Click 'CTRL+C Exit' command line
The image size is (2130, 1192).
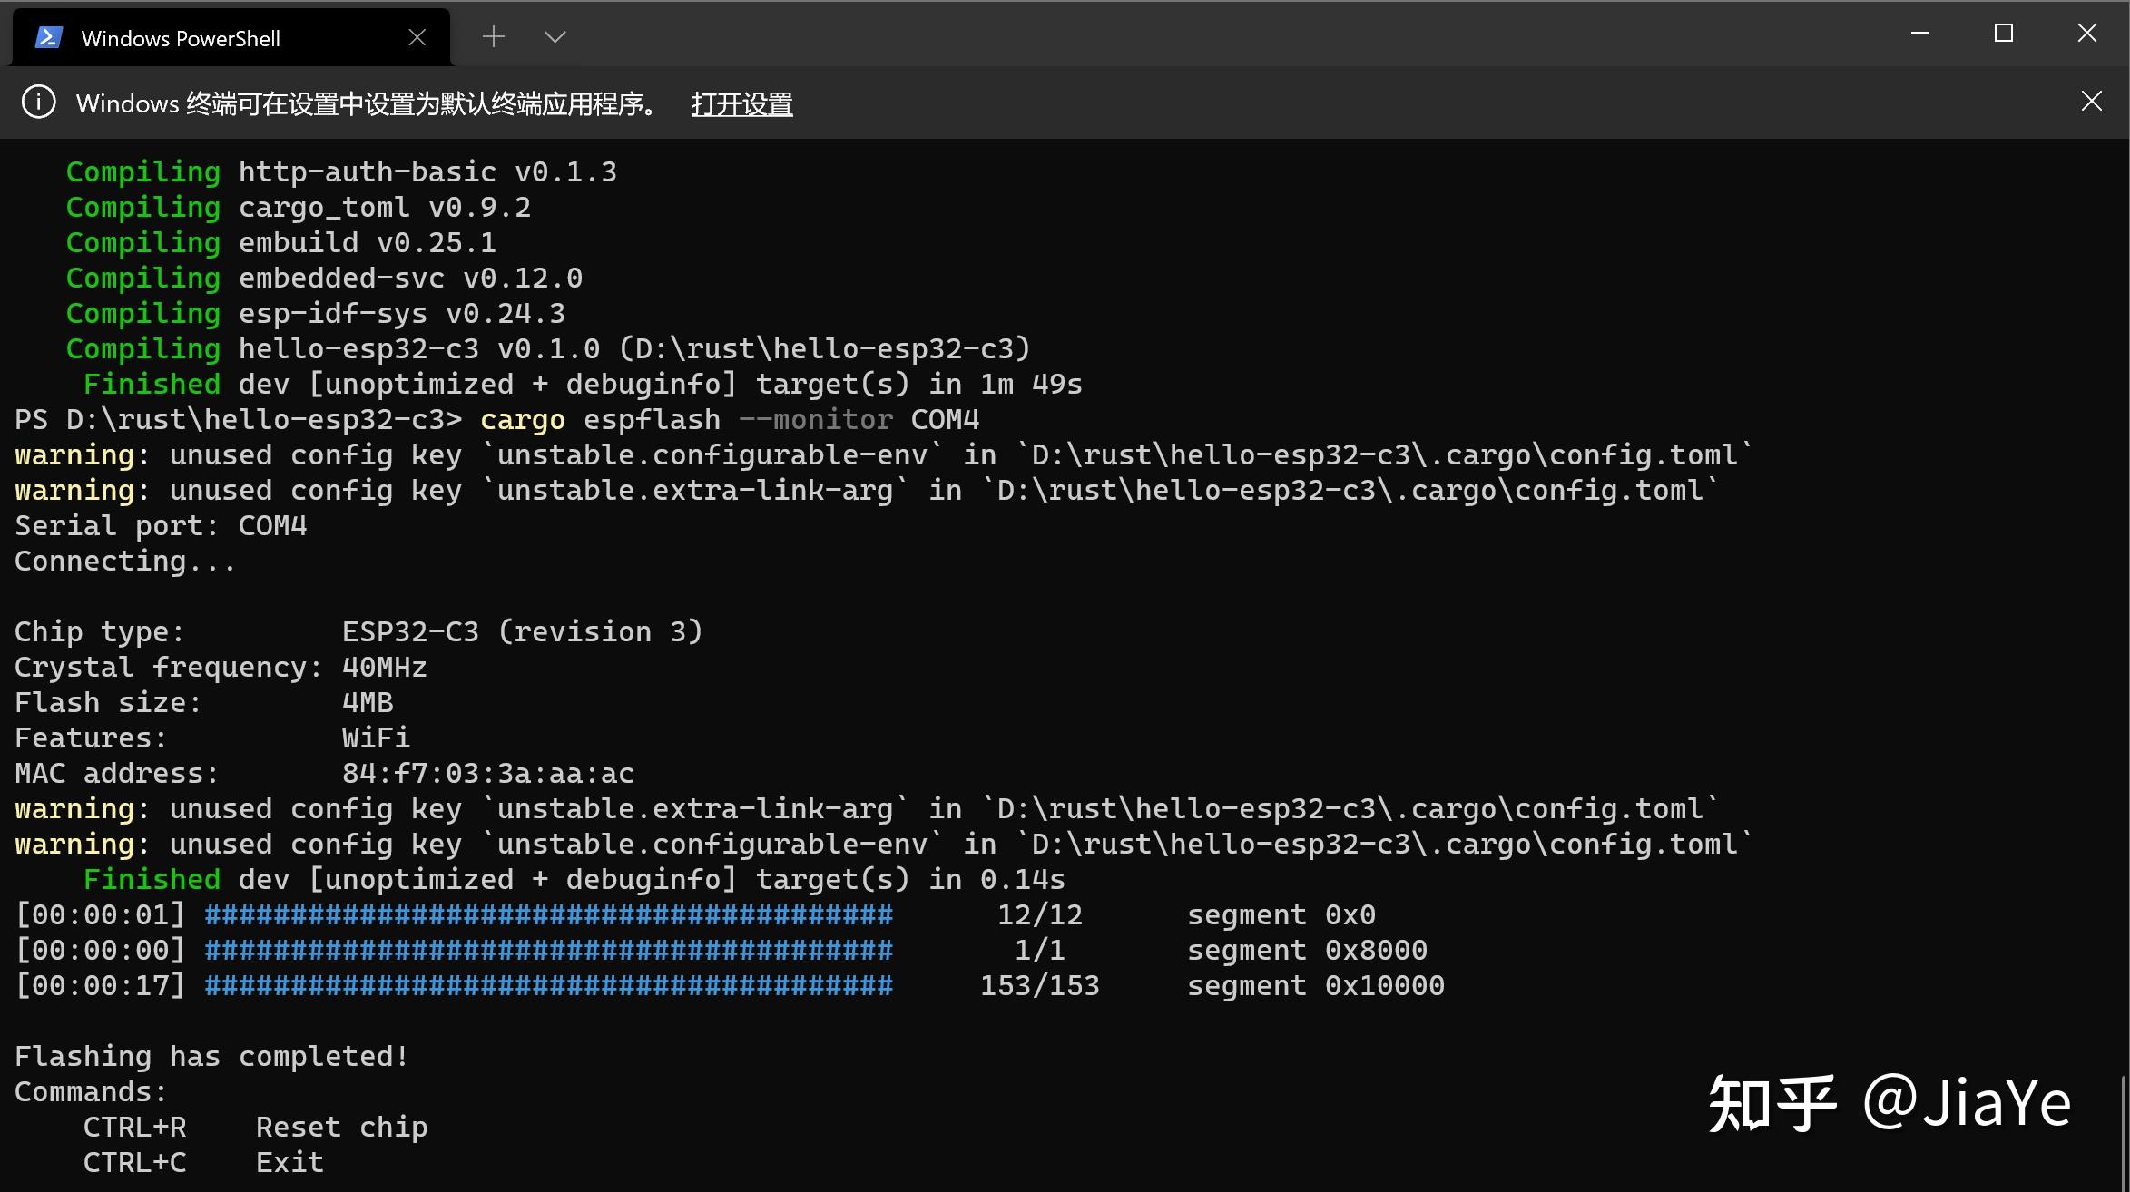(203, 1162)
